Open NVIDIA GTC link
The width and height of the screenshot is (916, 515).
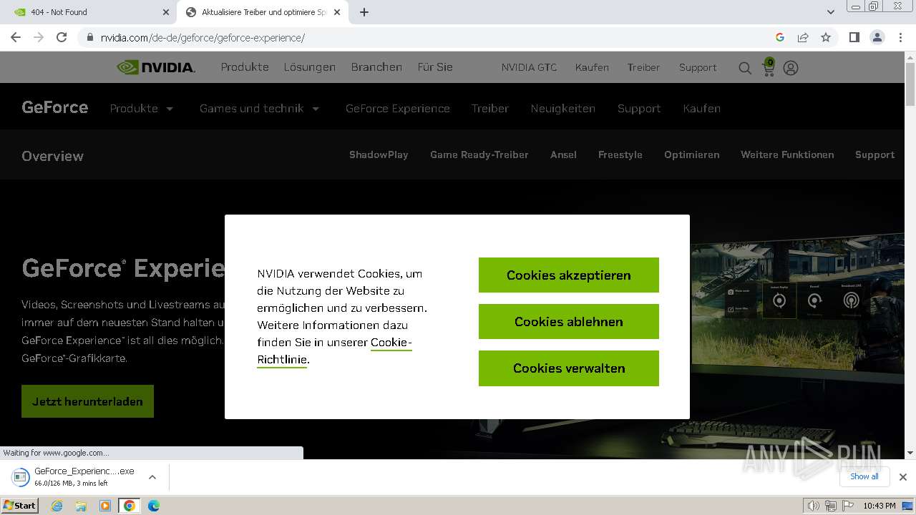pyautogui.click(x=529, y=67)
